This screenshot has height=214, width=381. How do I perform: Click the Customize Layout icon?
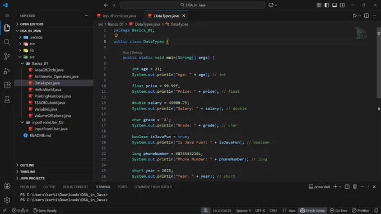(x=319, y=5)
